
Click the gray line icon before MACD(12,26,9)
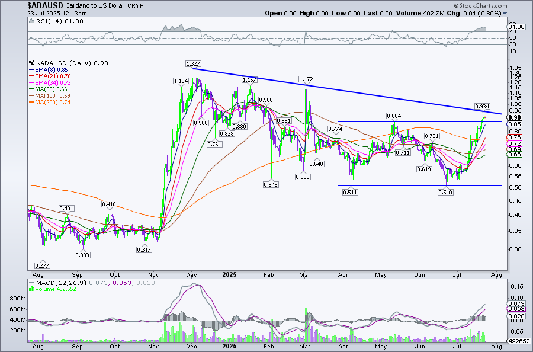(x=31, y=283)
